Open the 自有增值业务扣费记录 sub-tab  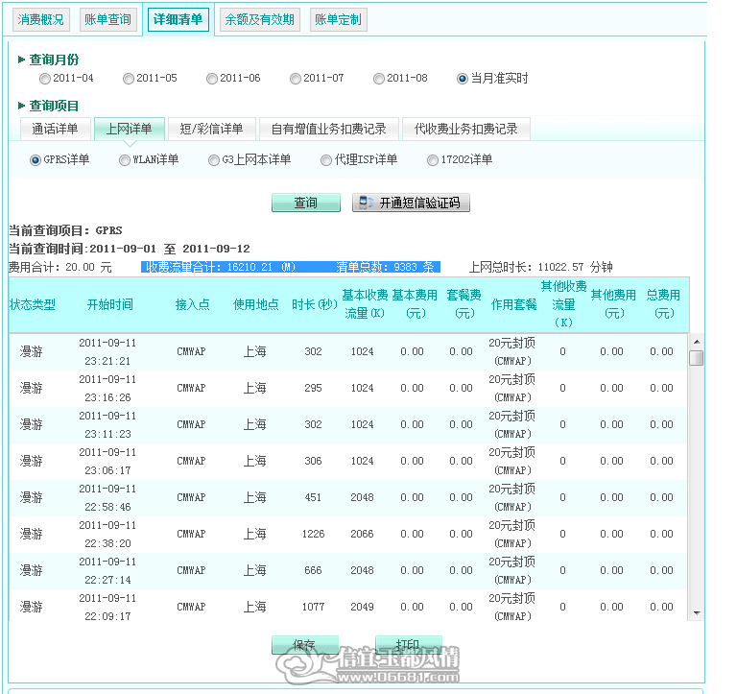click(x=328, y=129)
